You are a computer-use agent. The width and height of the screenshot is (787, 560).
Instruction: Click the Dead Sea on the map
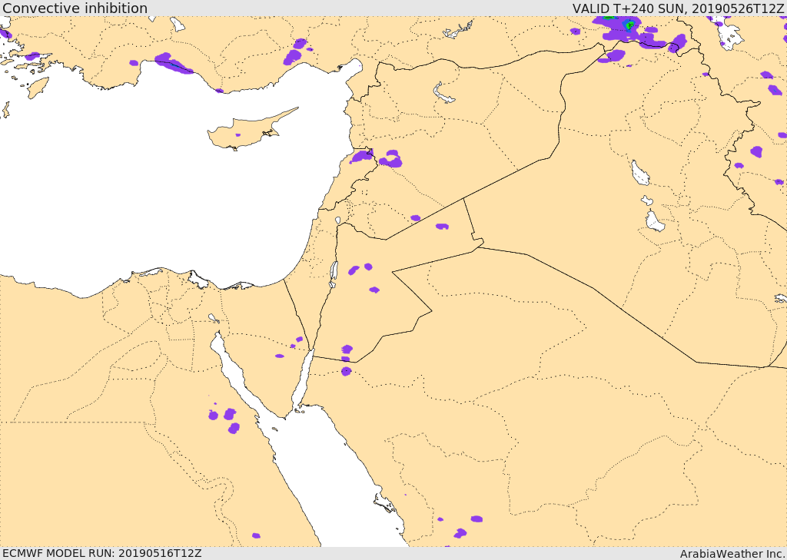point(334,274)
